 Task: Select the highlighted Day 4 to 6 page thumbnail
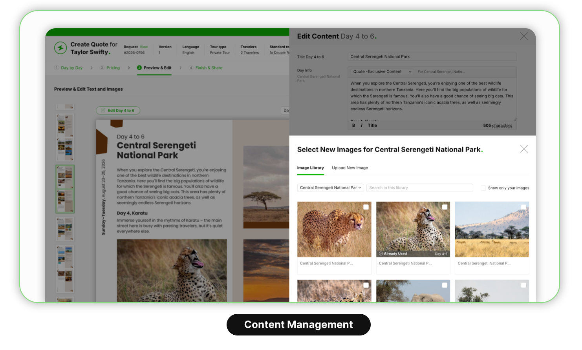(65, 189)
